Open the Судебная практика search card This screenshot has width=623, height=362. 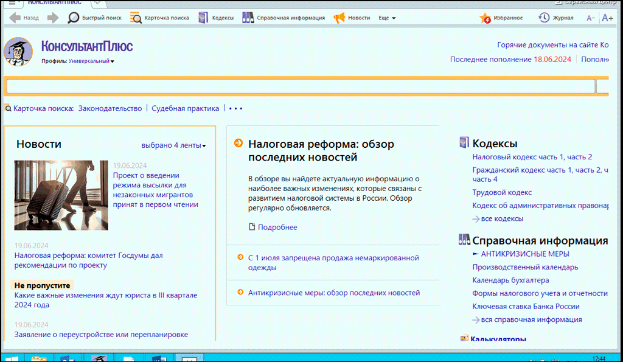[x=185, y=108]
